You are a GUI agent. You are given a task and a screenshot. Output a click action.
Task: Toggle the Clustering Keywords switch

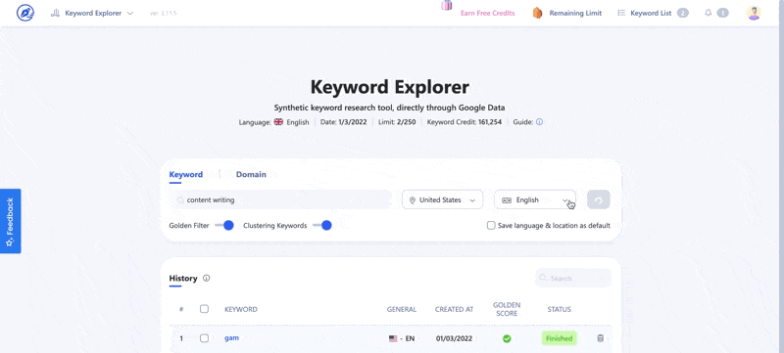click(x=322, y=225)
